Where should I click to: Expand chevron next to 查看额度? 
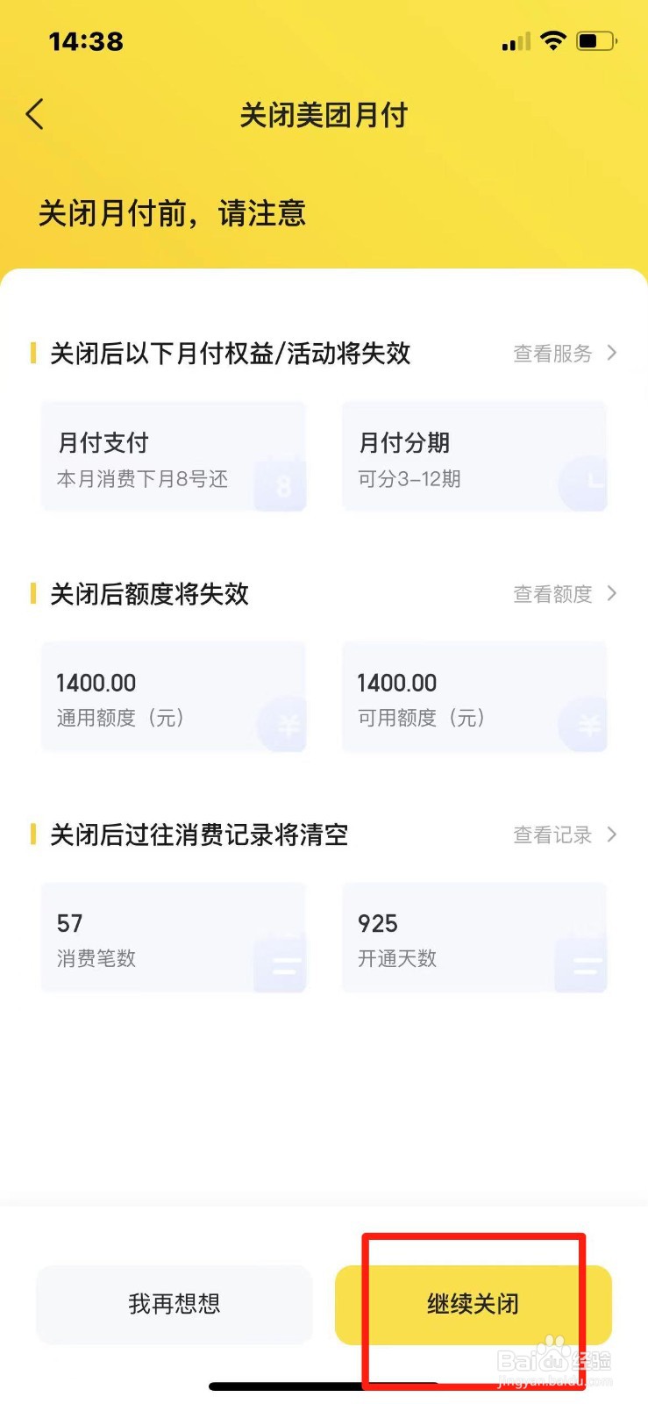(x=612, y=594)
